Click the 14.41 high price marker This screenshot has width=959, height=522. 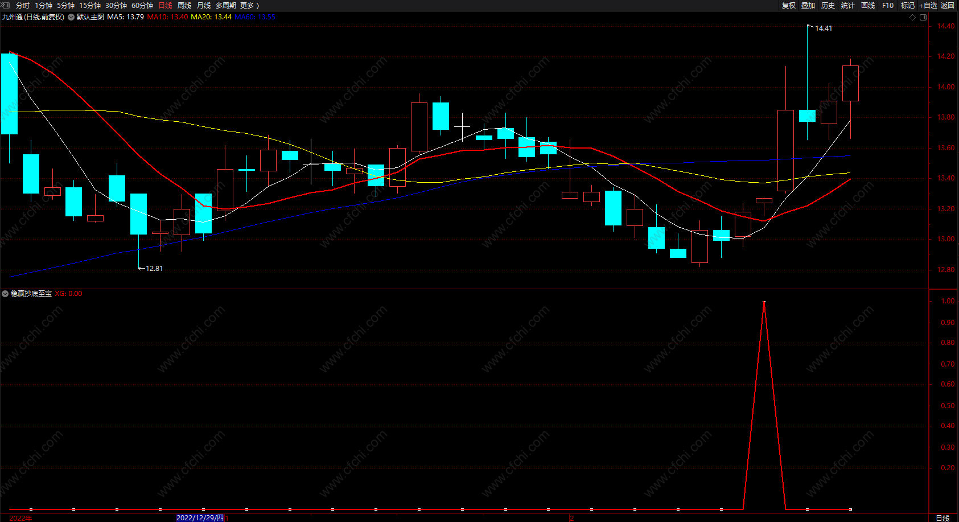click(824, 28)
